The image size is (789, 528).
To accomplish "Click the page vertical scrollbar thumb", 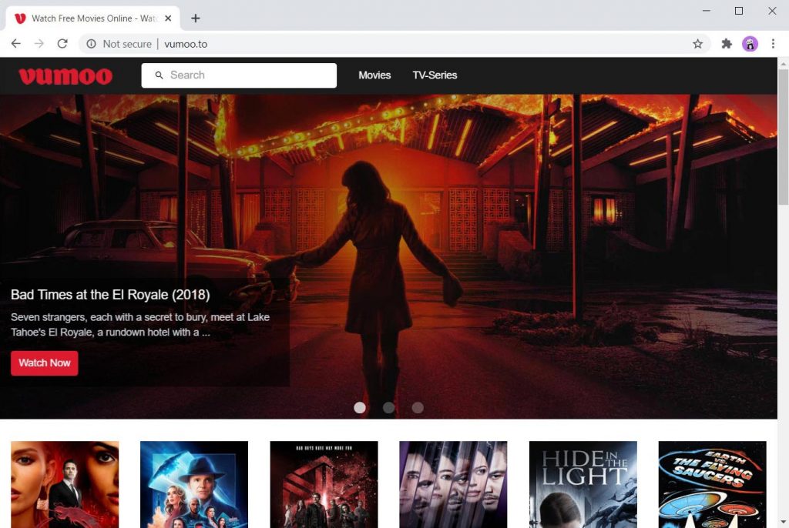I will click(783, 137).
